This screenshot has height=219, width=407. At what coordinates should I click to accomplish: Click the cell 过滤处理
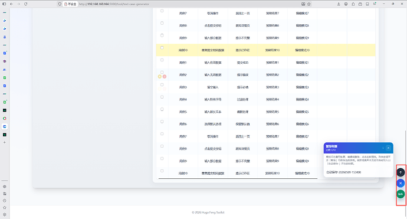(242, 100)
